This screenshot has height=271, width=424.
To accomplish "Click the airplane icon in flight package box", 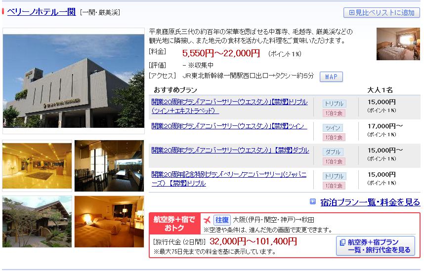I will pos(207,220).
